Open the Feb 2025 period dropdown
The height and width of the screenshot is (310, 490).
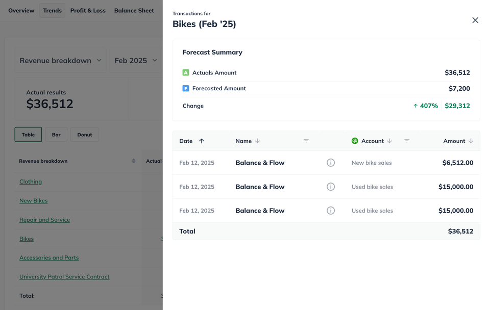coord(136,61)
